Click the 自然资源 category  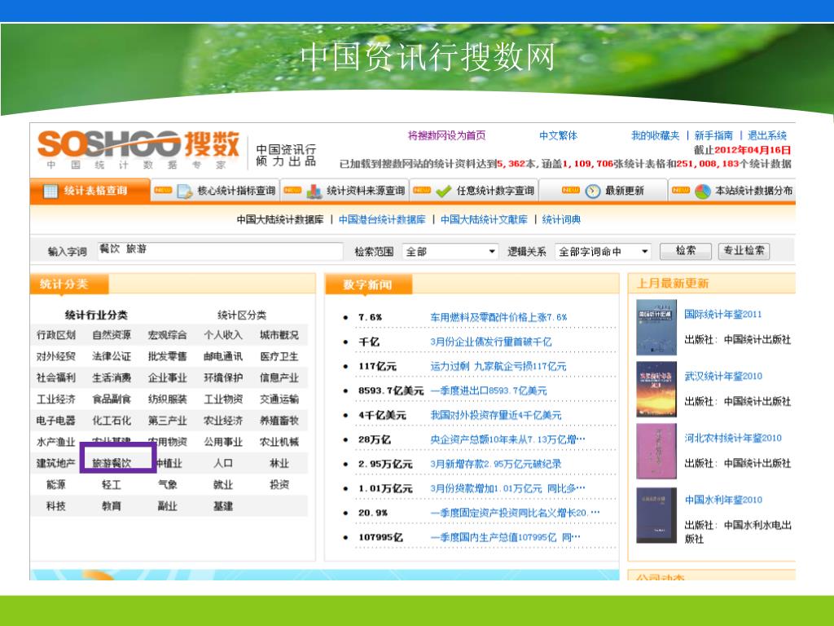coord(112,335)
